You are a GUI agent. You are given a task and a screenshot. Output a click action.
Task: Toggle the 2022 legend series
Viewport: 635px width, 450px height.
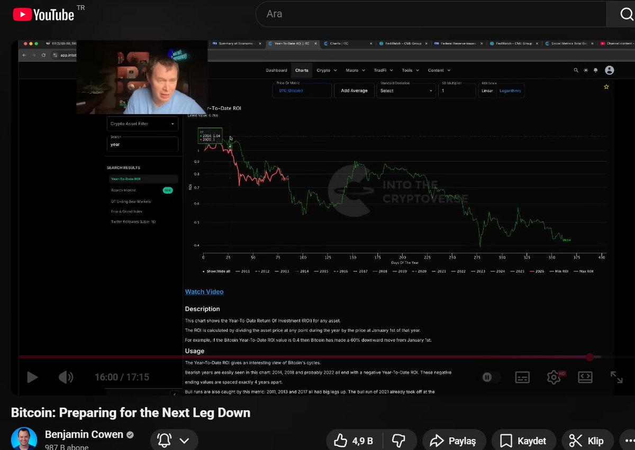pyautogui.click(x=458, y=271)
